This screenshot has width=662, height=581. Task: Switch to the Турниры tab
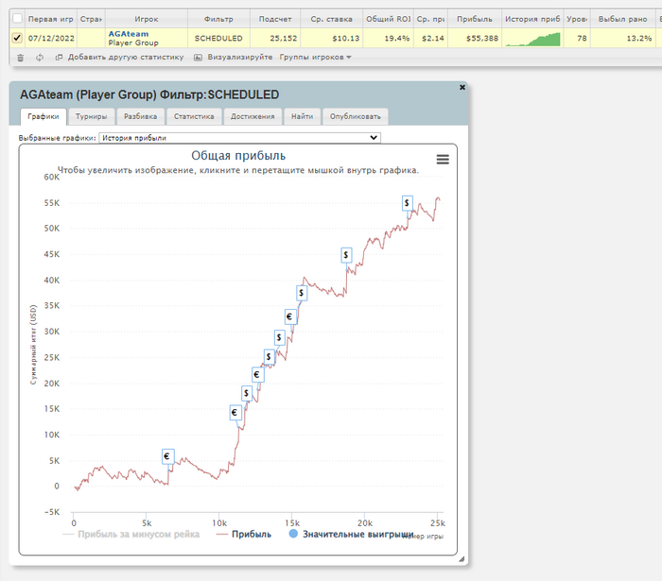(92, 117)
